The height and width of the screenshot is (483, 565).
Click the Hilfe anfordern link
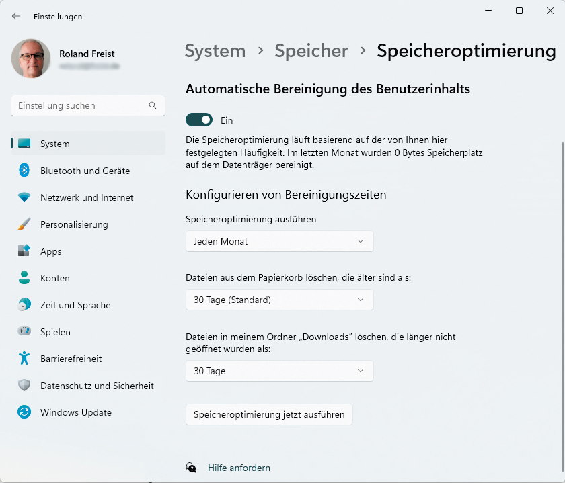tap(239, 468)
